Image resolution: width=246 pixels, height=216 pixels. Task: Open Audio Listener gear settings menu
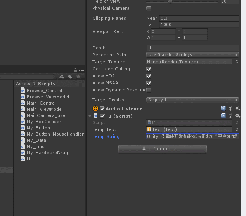237,108
